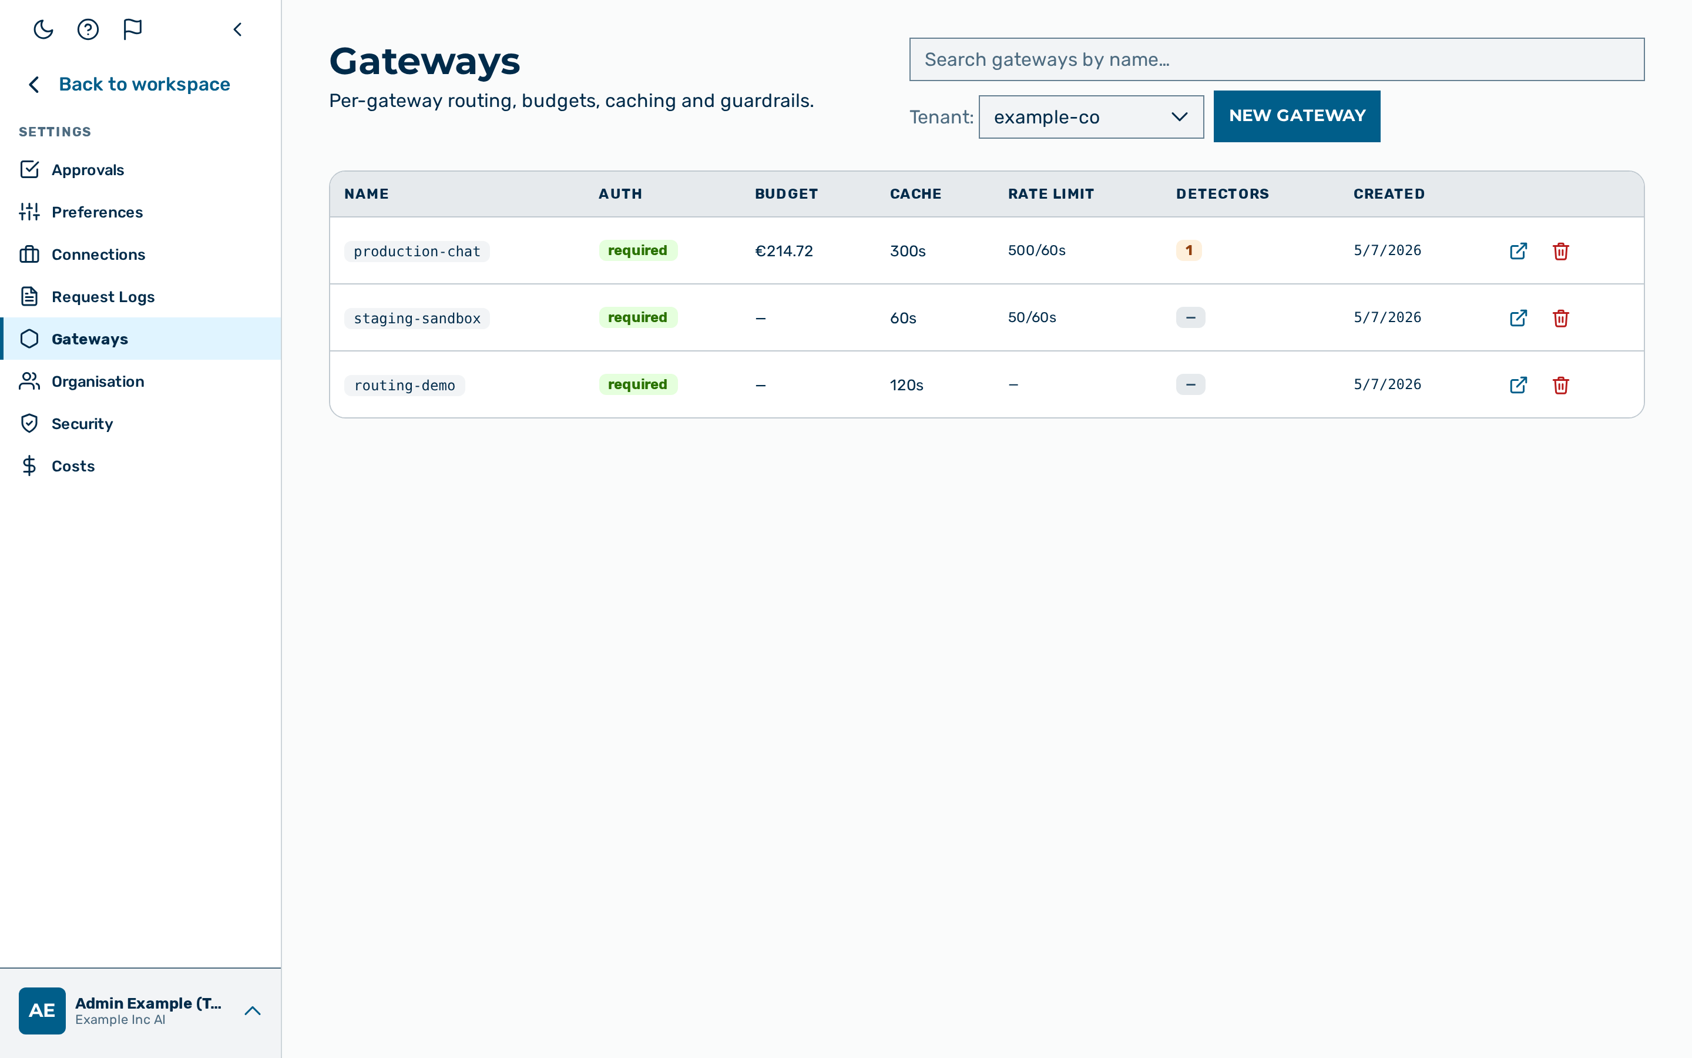
Task: Click the NAME column header
Action: pos(367,194)
